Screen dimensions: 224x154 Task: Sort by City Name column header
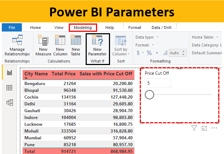point(36,74)
